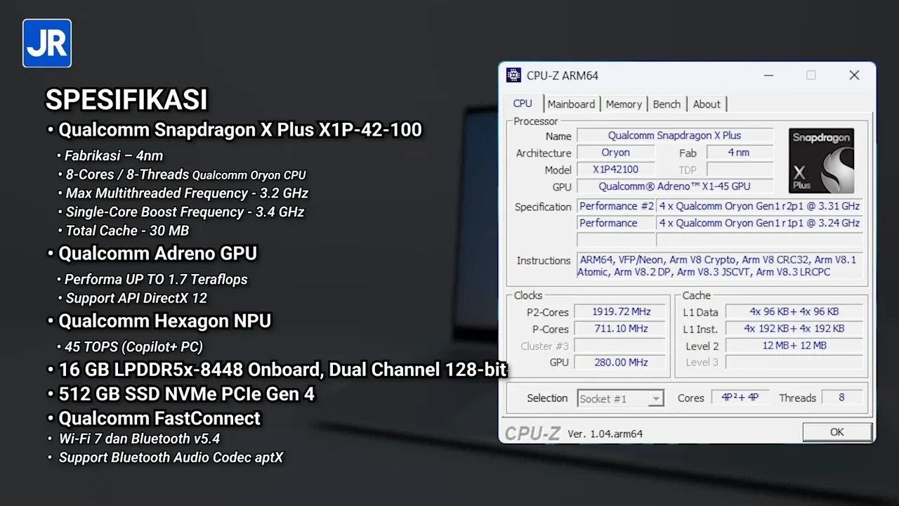The width and height of the screenshot is (899, 506).
Task: Click the Performance #2 specification label
Action: [616, 206]
